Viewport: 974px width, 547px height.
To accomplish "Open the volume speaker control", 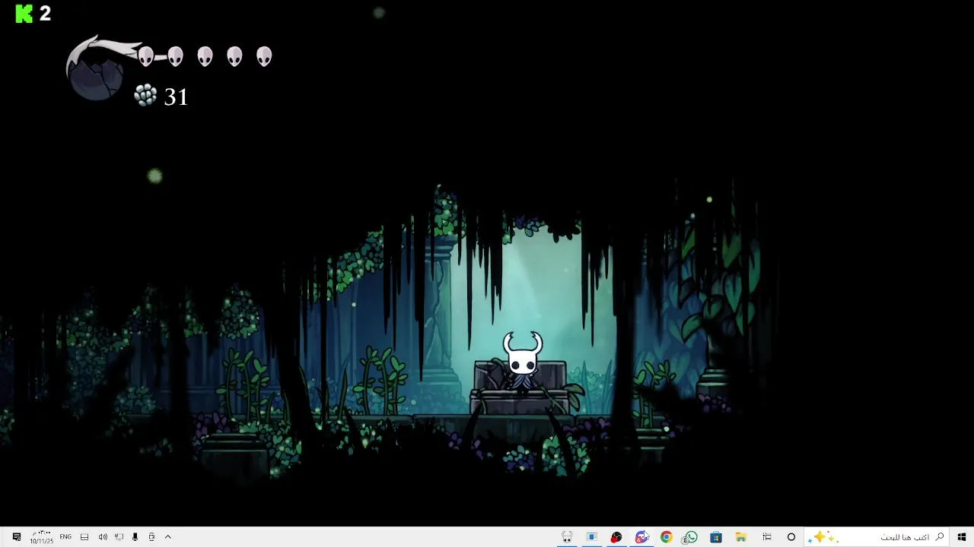I will point(103,537).
